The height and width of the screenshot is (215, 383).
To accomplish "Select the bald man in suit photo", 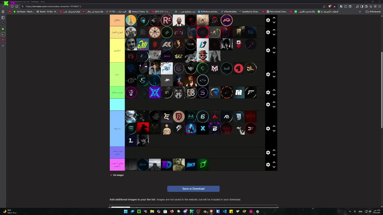I will (179, 20).
